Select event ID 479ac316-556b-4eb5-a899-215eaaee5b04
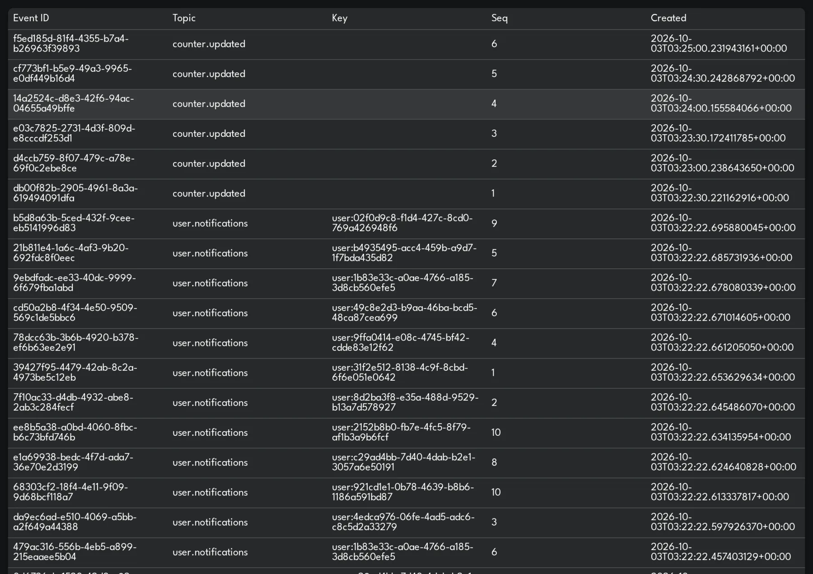813x574 pixels. tap(75, 551)
